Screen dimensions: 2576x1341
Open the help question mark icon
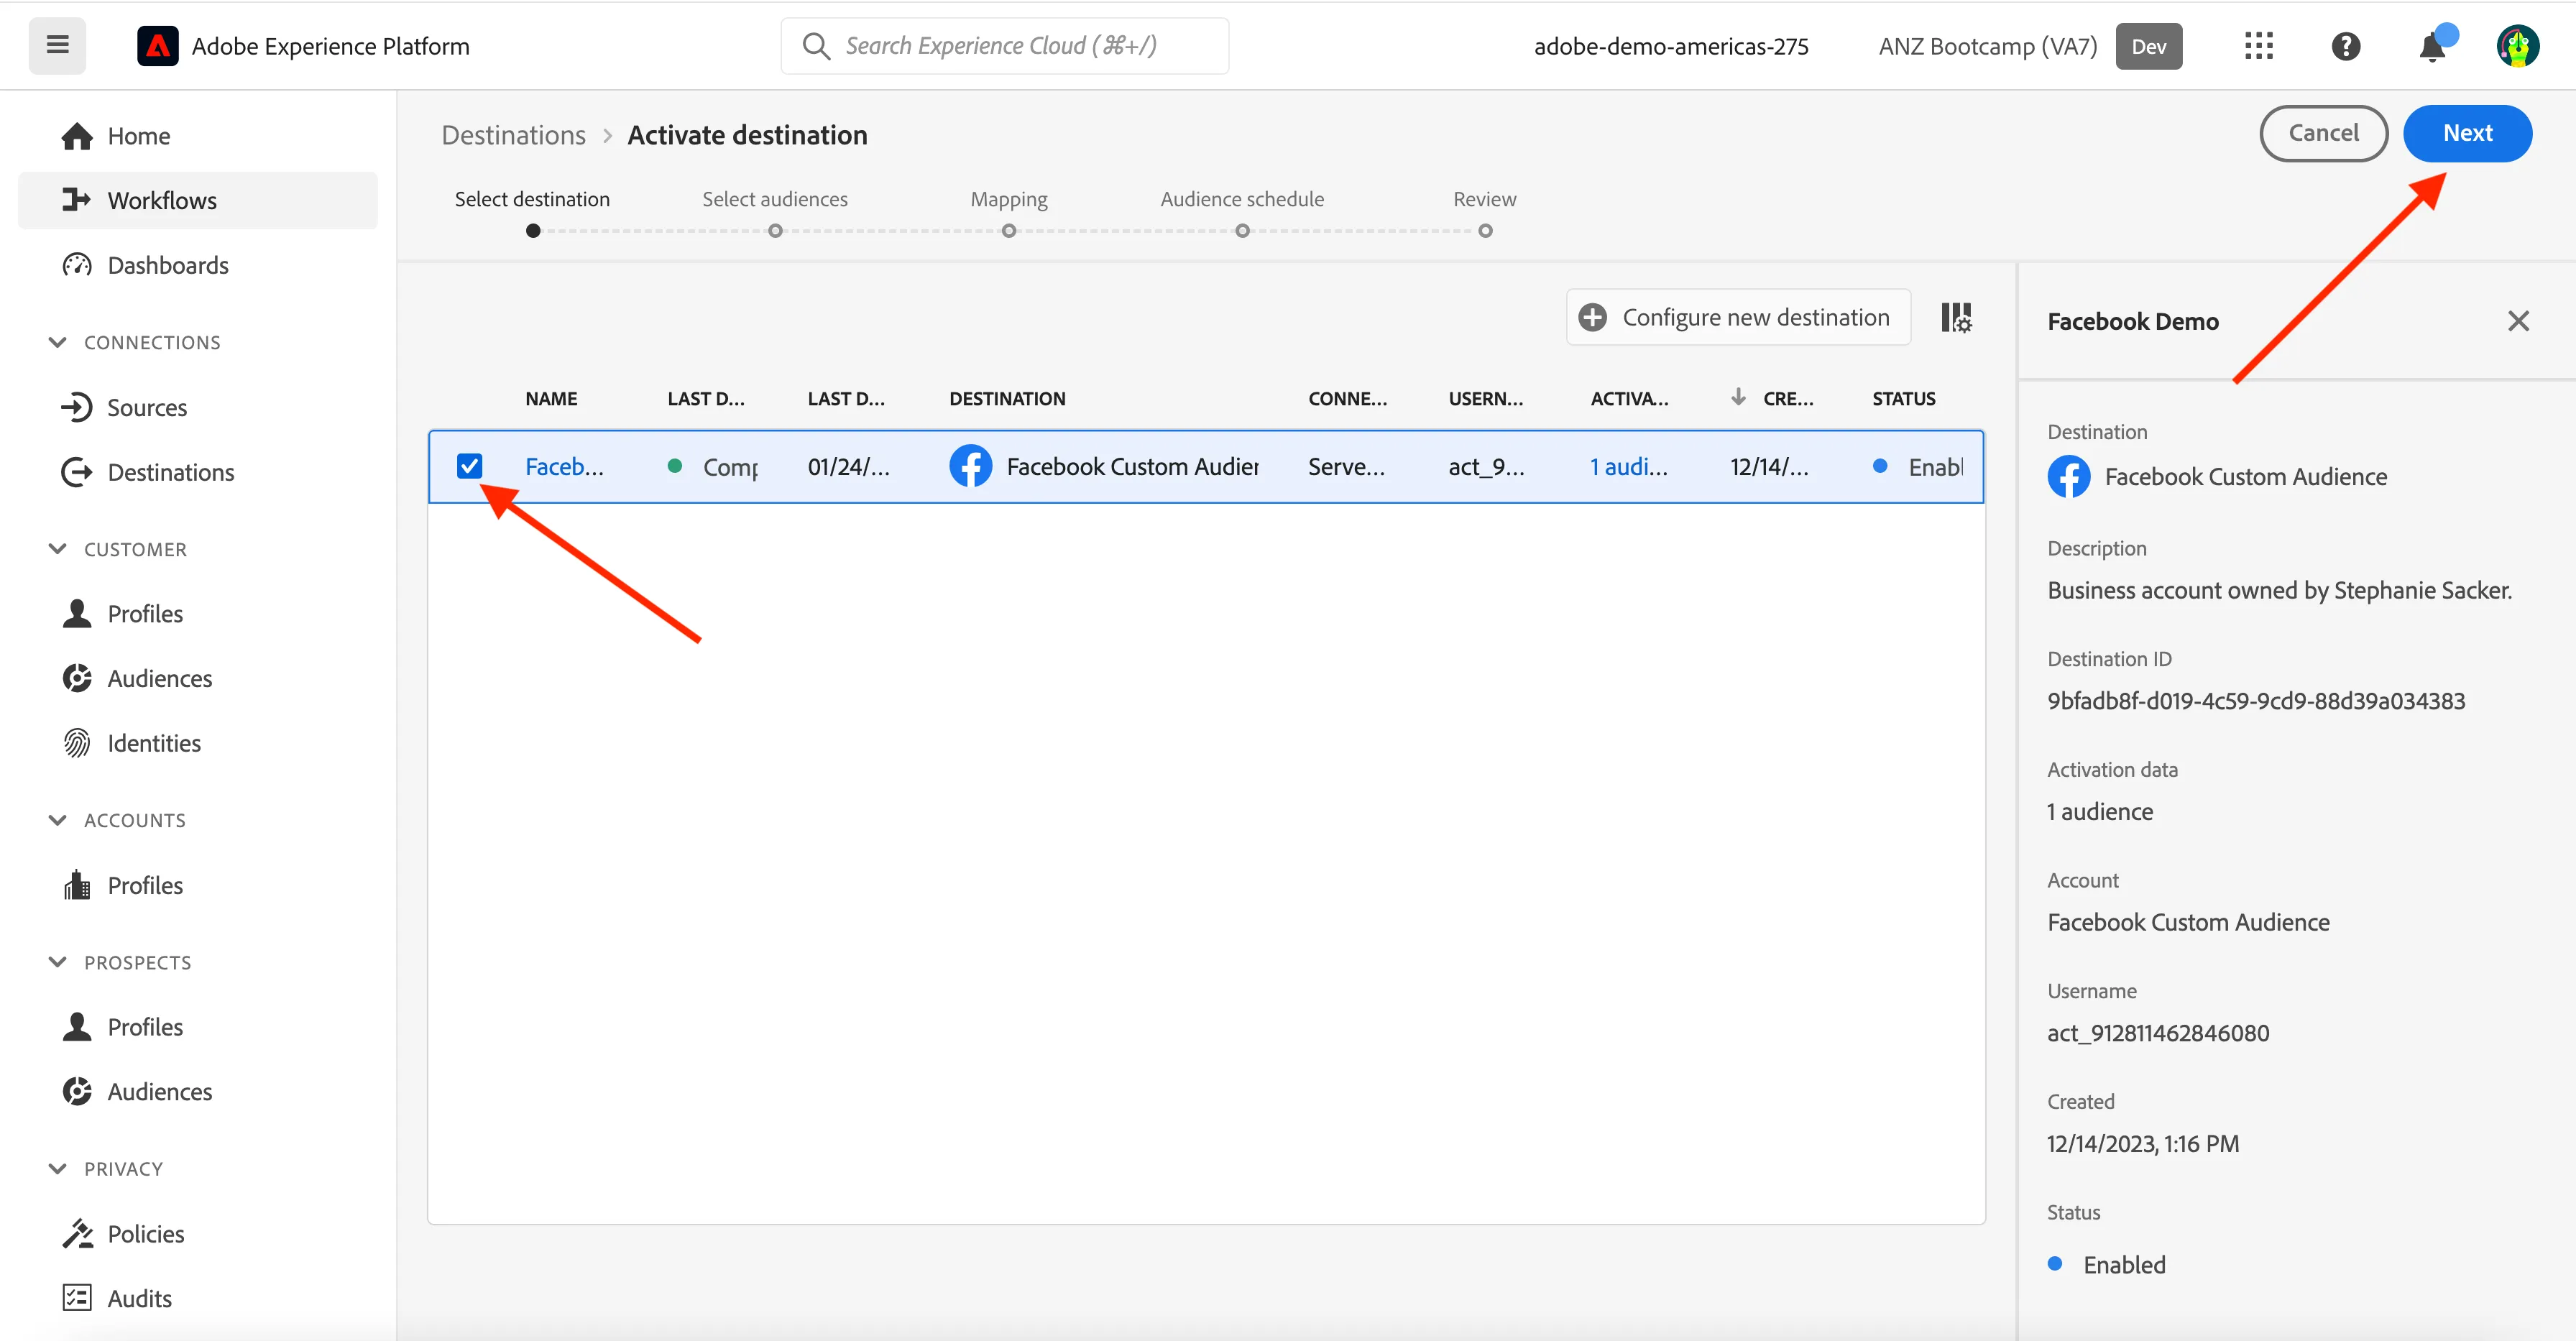click(2345, 46)
